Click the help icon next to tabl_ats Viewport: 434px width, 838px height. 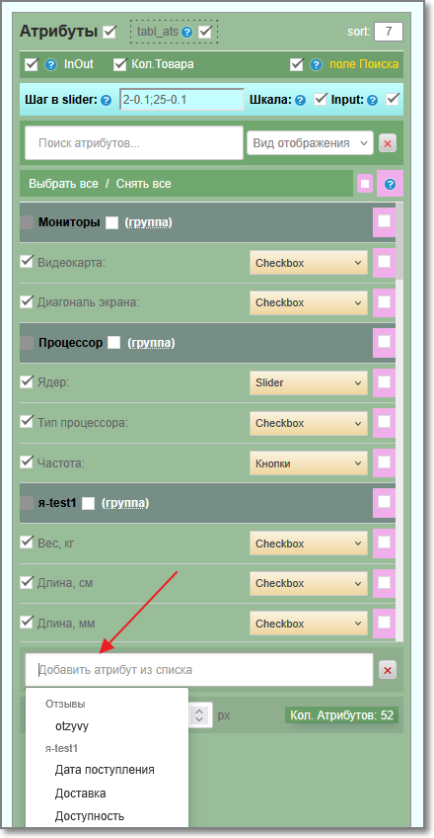[186, 33]
